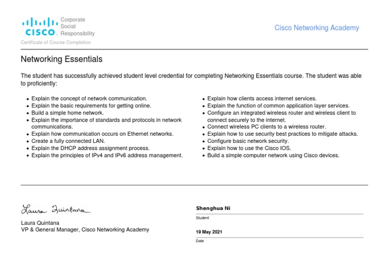Click 'Explain the DHCP address assignment process'
Viewport: 389px width, 275px height.
click(x=90, y=148)
